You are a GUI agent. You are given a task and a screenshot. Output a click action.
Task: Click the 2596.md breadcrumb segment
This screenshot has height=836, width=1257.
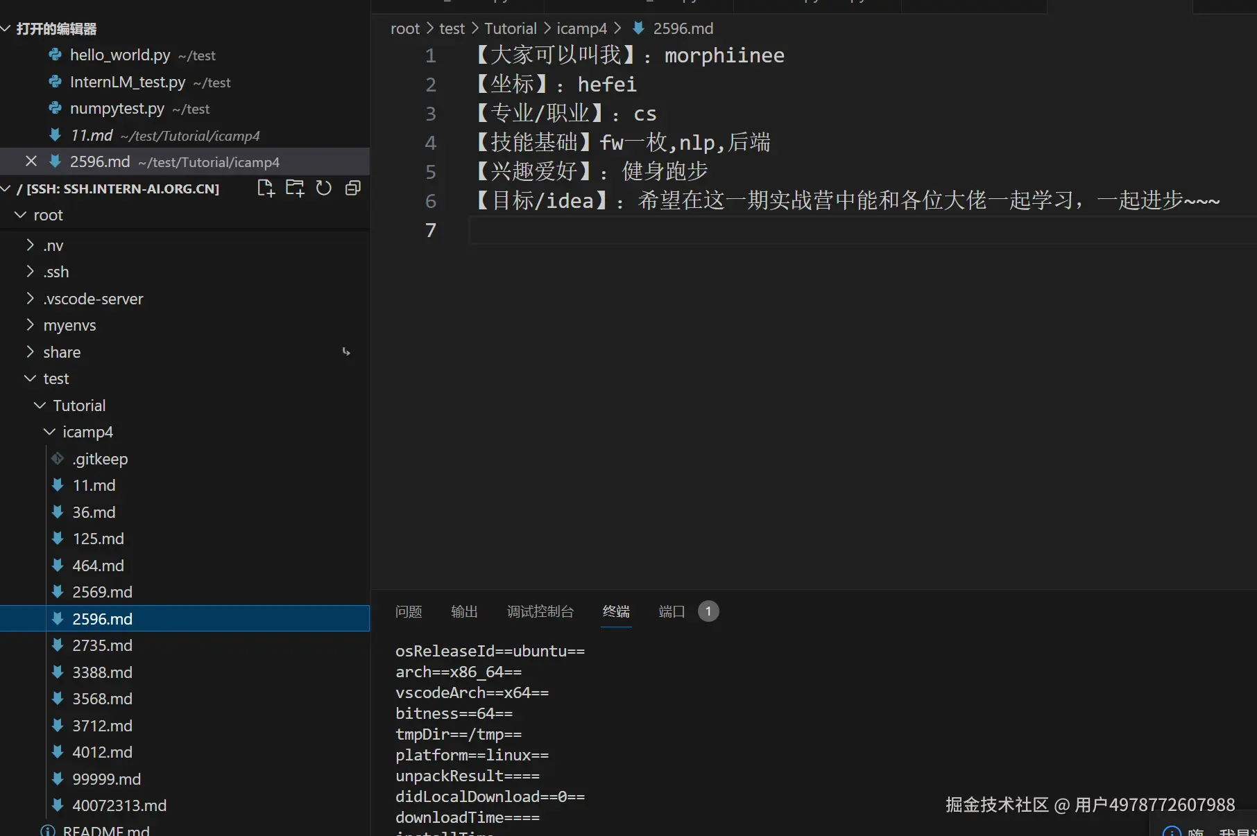coord(683,28)
